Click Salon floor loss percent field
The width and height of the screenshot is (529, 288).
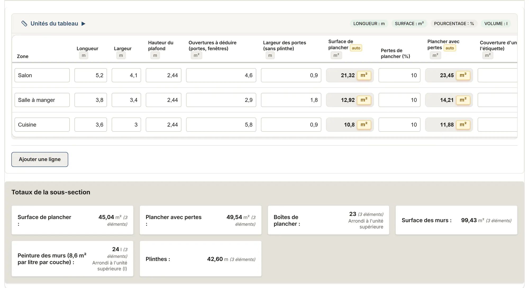point(399,75)
